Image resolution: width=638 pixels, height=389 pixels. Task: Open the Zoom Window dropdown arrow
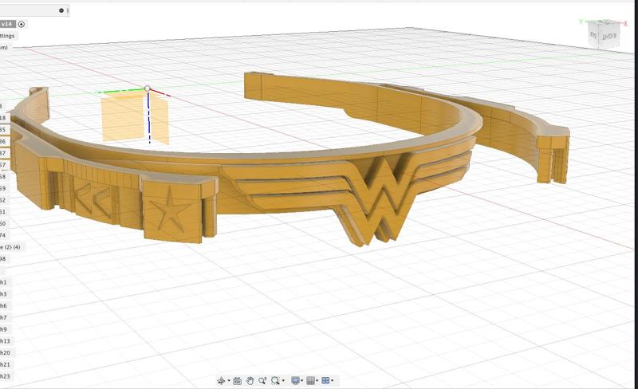tap(283, 381)
